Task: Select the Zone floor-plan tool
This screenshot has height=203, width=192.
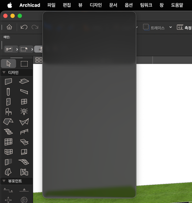Action: click(x=24, y=172)
